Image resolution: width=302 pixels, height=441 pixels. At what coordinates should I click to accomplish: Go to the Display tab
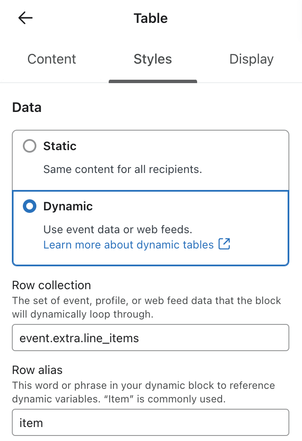(251, 59)
